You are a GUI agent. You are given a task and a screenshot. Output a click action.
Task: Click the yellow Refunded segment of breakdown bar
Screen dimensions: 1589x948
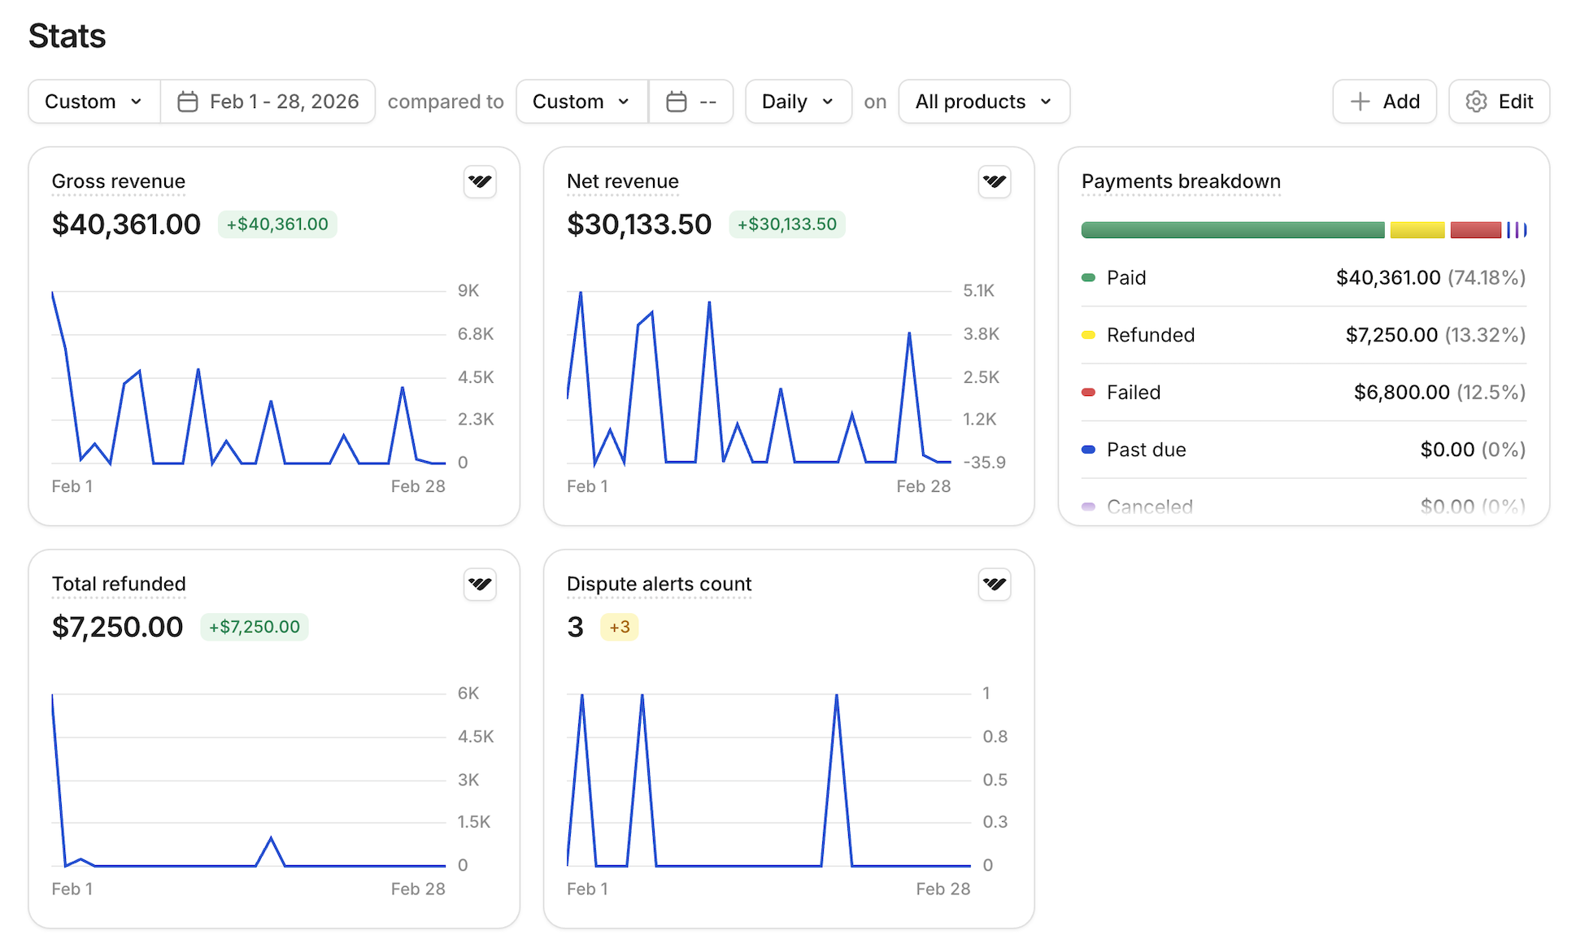(x=1417, y=230)
